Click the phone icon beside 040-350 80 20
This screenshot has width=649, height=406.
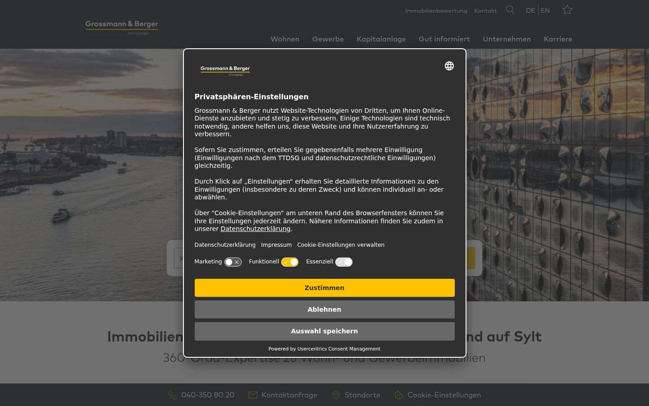[x=173, y=395]
